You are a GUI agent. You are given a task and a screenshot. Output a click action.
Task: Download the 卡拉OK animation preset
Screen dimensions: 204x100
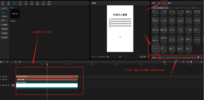coord(166,13)
